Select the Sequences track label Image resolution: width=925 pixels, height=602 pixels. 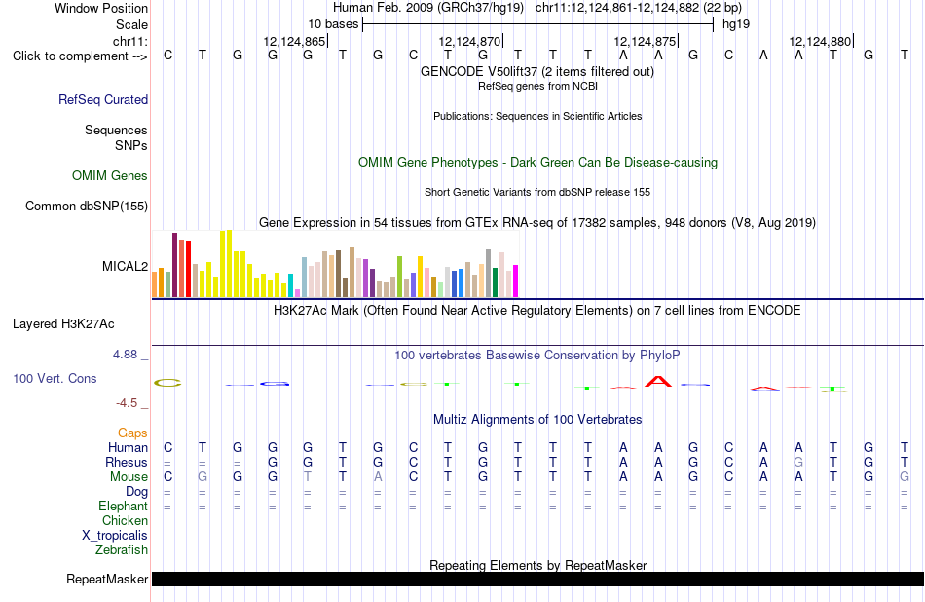(x=116, y=130)
